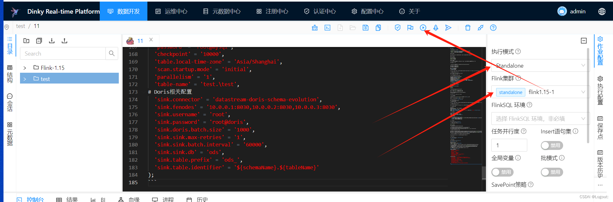
Task: Open the 关于 menu
Action: point(410,11)
